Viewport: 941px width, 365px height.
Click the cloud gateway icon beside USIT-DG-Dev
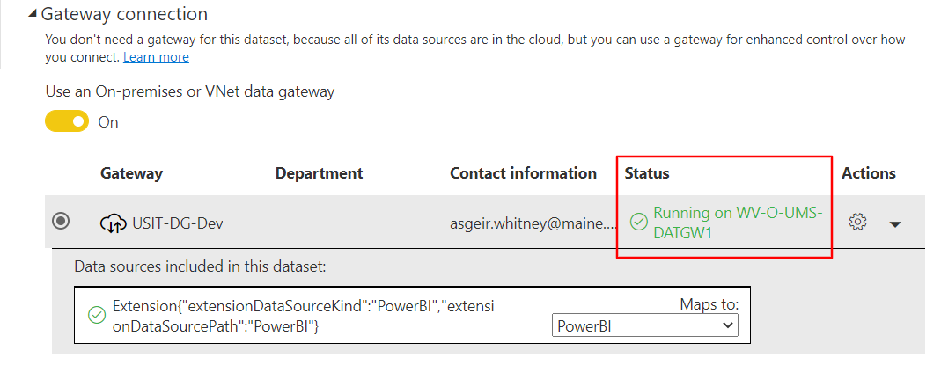[x=113, y=223]
